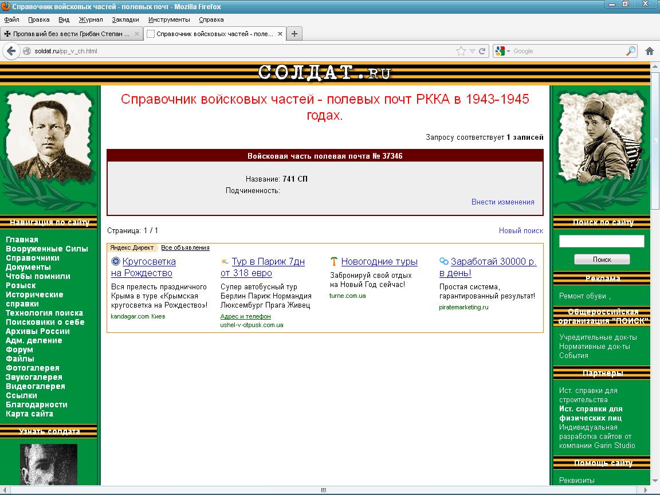Expand the URL history dropdown arrow

coord(472,51)
